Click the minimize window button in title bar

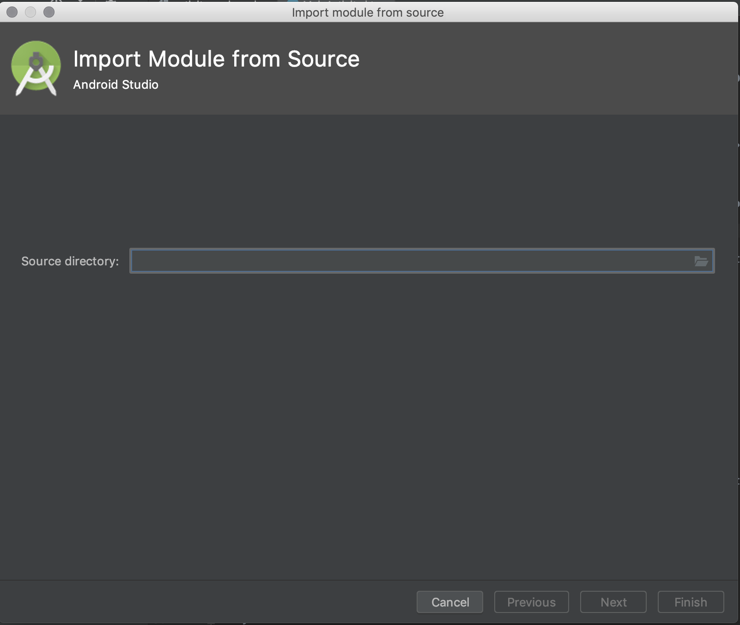pyautogui.click(x=30, y=12)
